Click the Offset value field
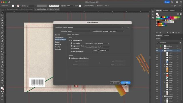Image resolution: width=183 pixels, height=103 pixels. 104,50
